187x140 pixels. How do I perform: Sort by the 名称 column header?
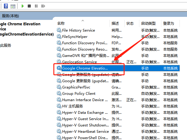coord(61,23)
